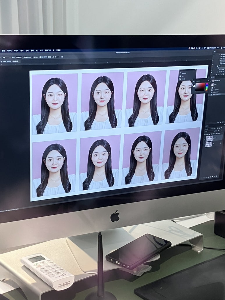Click the delete layer trash icon
Screen dimensions: 225x300
pyautogui.click(x=217, y=176)
